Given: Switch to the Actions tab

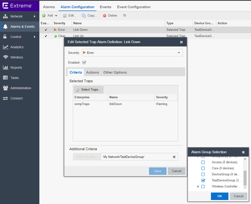Looking at the screenshot, I should click(x=92, y=72).
